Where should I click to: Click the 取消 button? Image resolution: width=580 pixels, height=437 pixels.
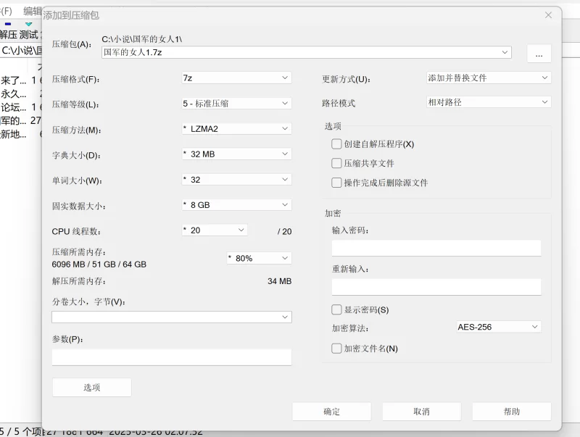421,412
